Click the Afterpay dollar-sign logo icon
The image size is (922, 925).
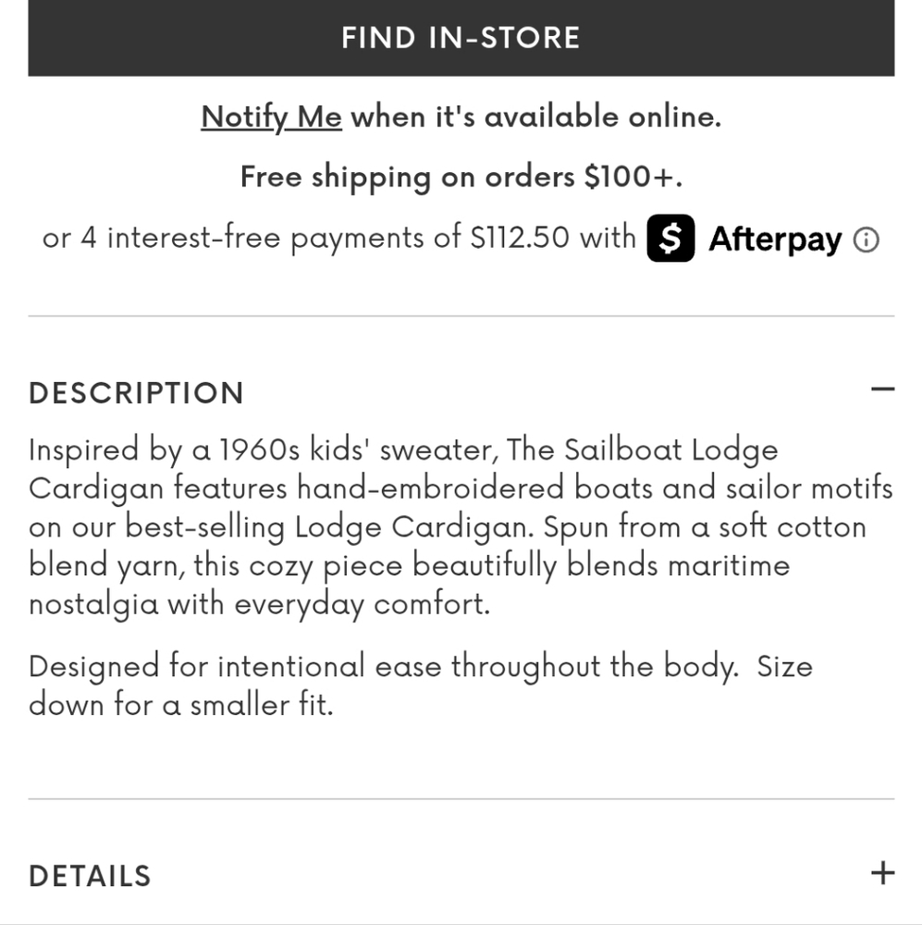tap(670, 239)
